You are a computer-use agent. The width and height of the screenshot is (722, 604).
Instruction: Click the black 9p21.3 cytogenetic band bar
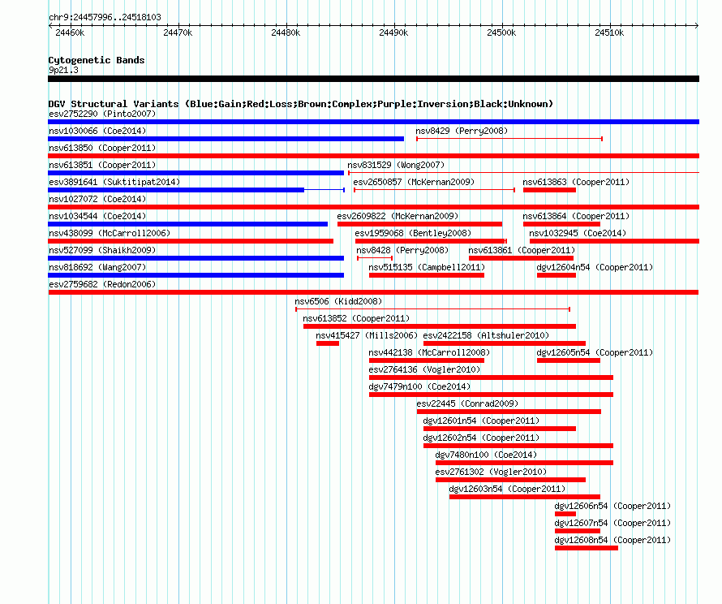[x=373, y=79]
